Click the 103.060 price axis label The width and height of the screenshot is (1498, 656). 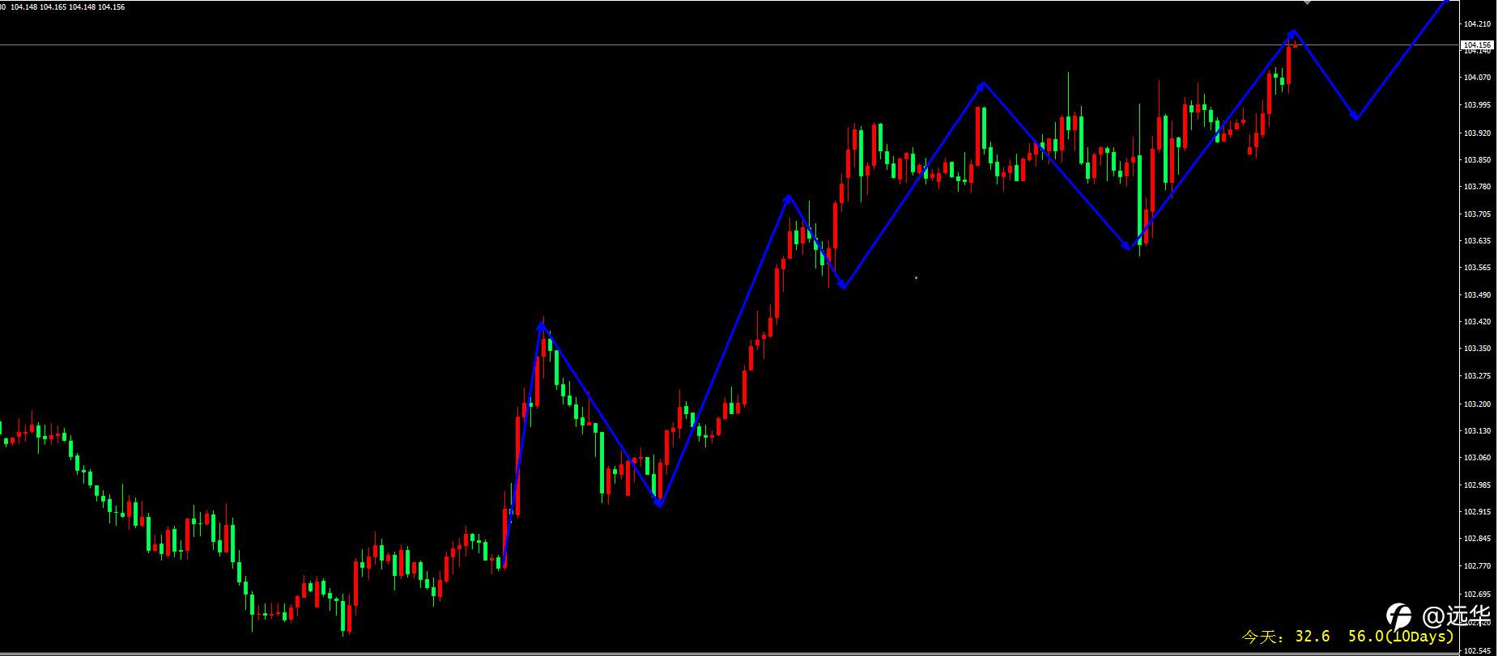click(x=1478, y=458)
